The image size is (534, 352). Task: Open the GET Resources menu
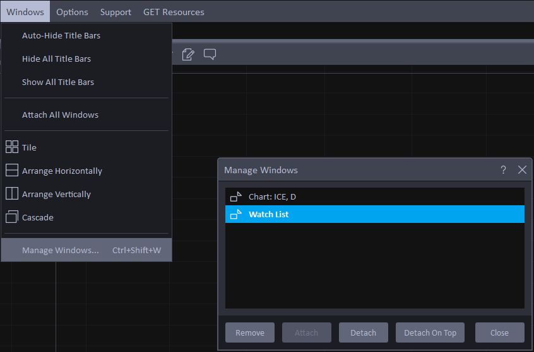click(x=174, y=12)
